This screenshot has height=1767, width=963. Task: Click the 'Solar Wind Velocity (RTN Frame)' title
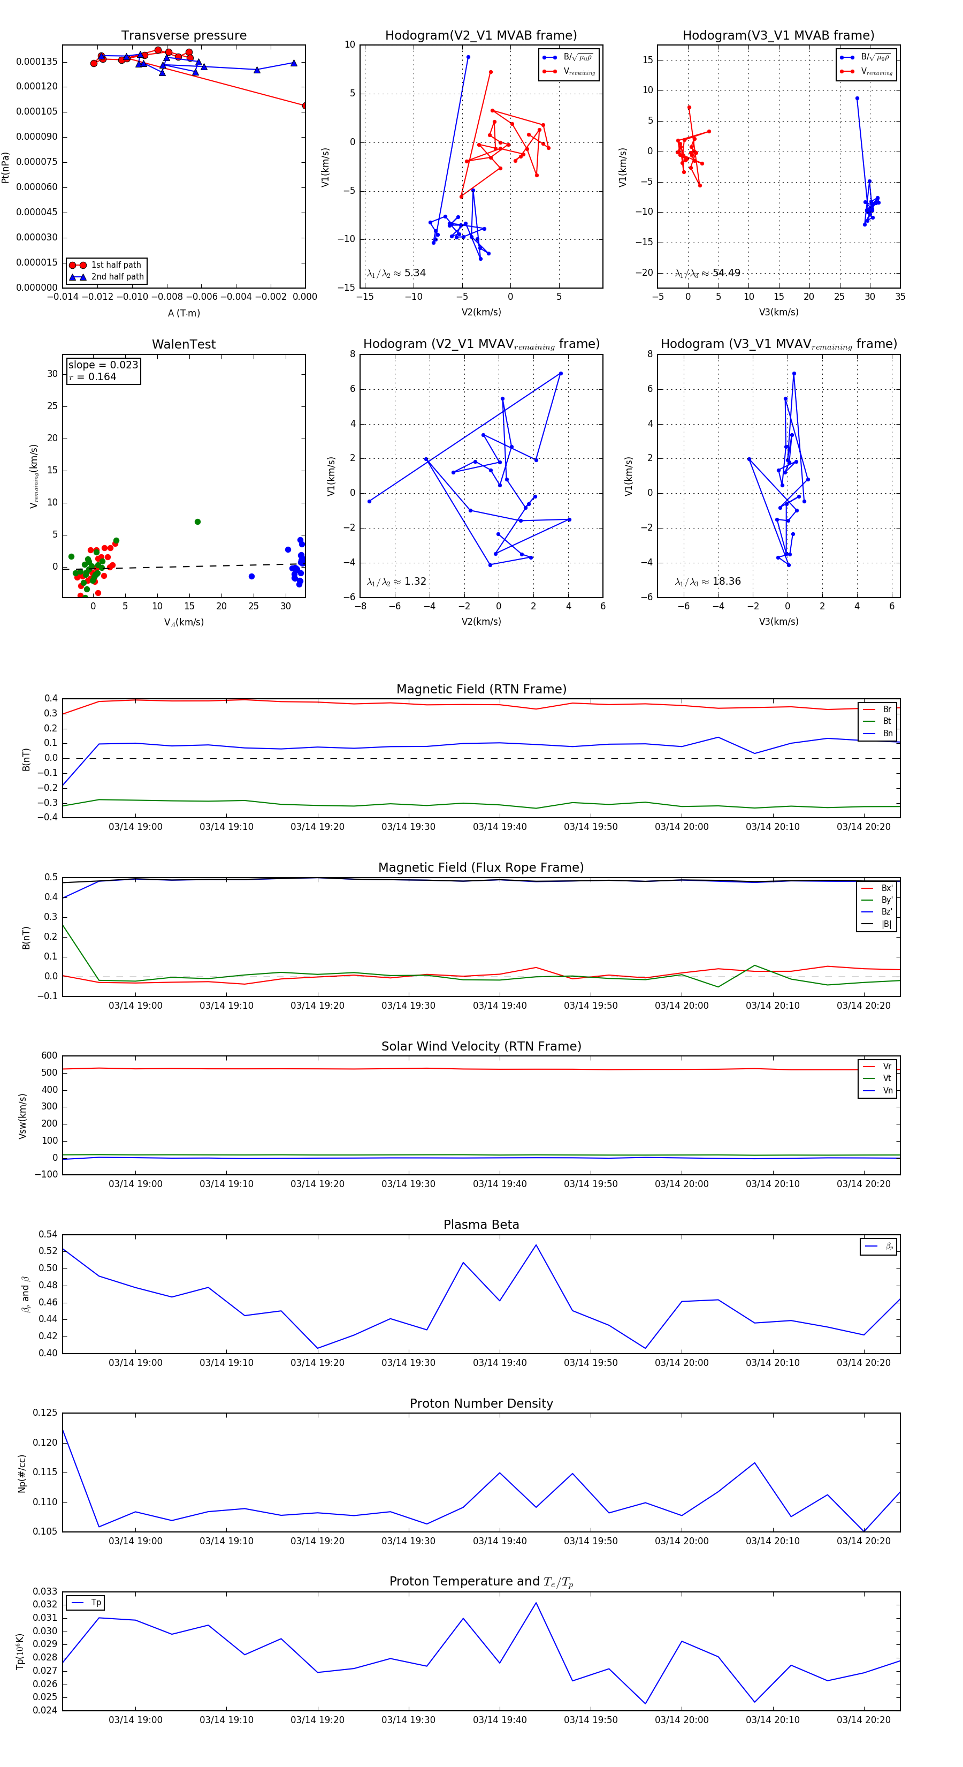pyautogui.click(x=481, y=1046)
